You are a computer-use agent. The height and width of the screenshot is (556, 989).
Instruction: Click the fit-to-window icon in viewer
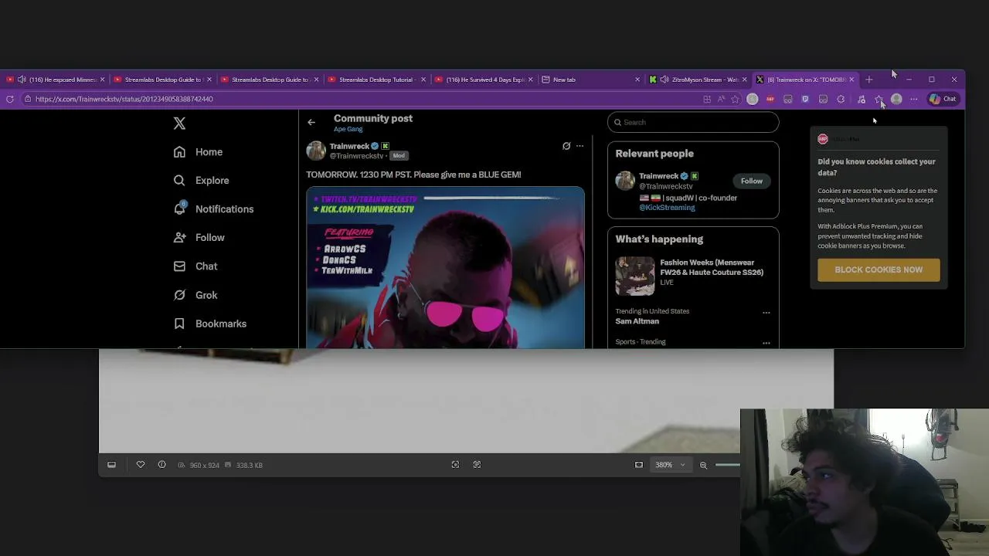pos(455,465)
